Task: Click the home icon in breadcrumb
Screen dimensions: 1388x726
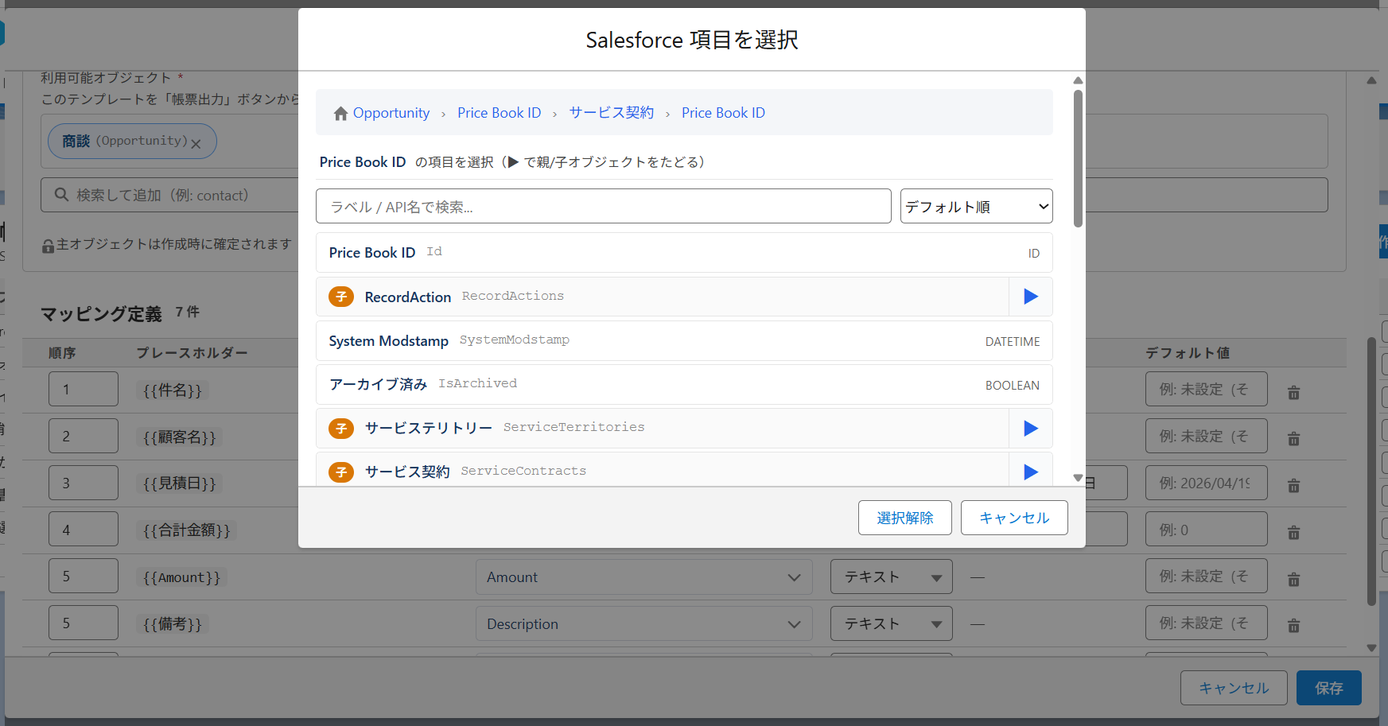Action: pos(341,114)
